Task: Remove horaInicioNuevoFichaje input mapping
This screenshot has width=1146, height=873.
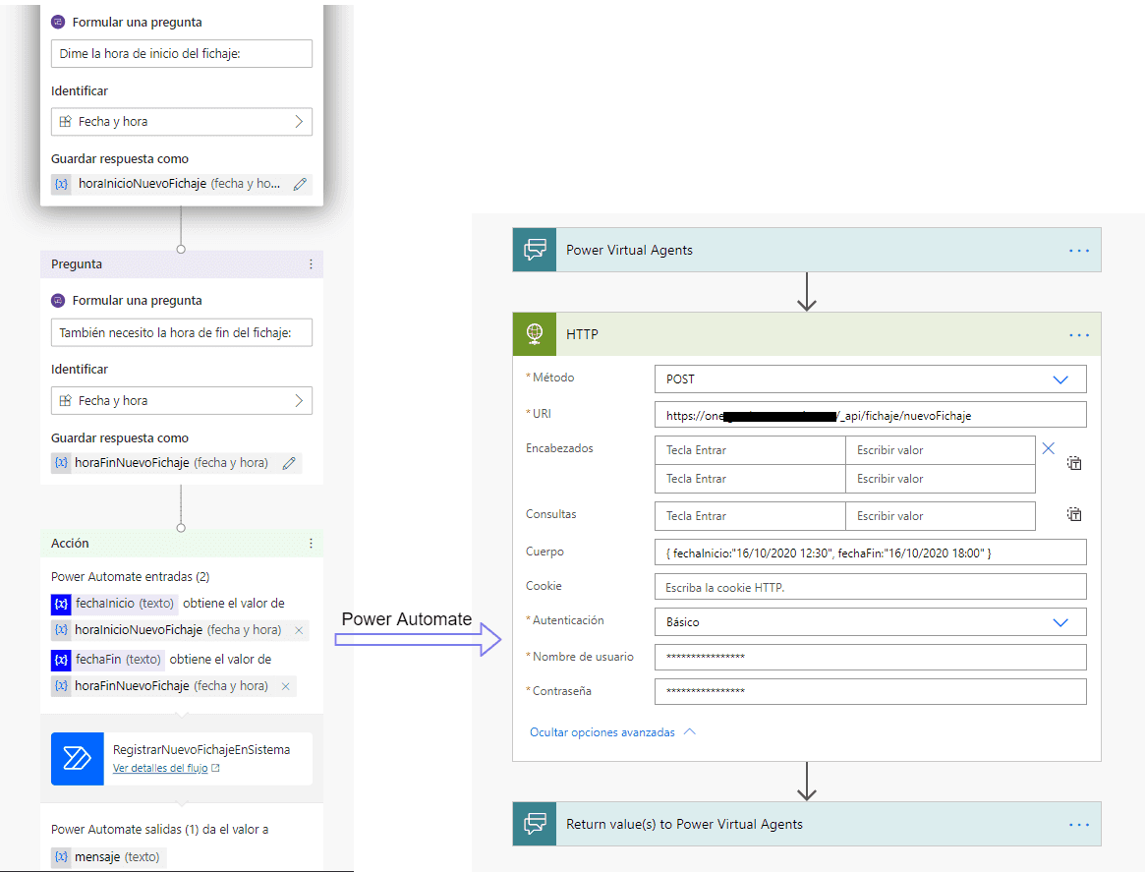Action: point(298,630)
